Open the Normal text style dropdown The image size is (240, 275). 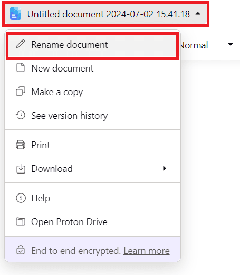click(208, 45)
